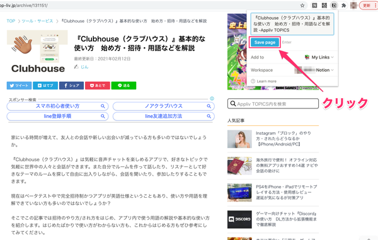Click the Discord logo thumbnail
This screenshot has height=240, width=378.
pos(239,219)
